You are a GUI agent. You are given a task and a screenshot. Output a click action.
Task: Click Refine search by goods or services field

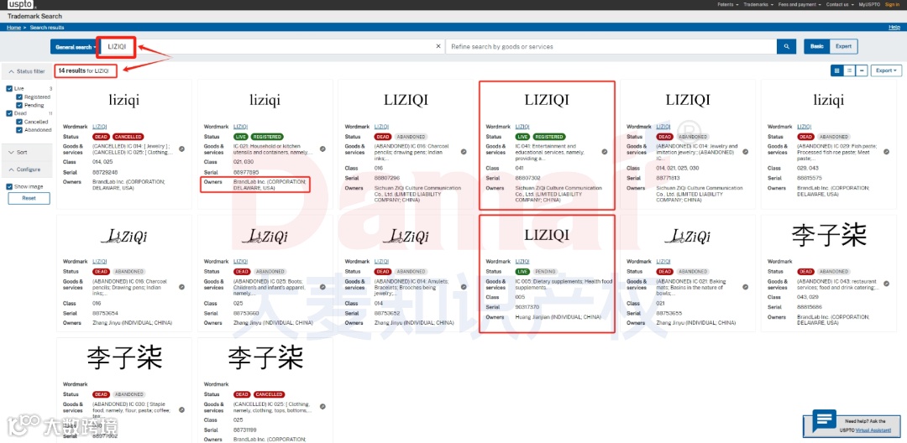(x=611, y=47)
